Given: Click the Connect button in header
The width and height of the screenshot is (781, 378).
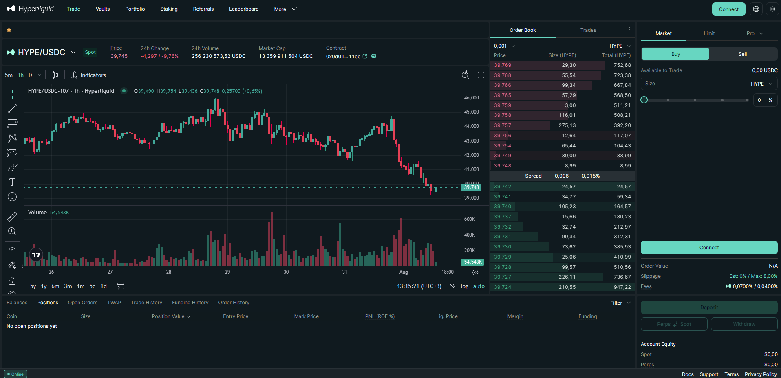Looking at the screenshot, I should 729,9.
